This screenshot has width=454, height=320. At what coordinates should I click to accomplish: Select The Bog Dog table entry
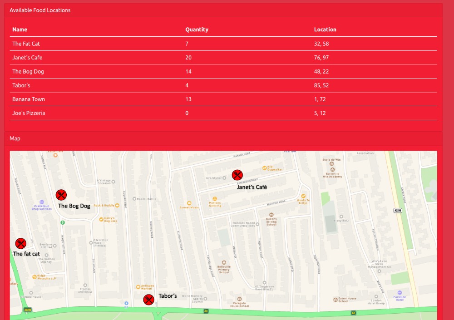(x=28, y=72)
